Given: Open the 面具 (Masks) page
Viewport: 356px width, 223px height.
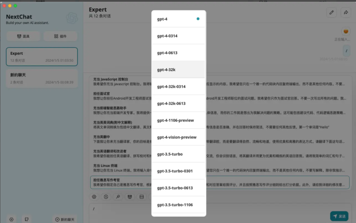Looking at the screenshot, I should tap(23, 36).
